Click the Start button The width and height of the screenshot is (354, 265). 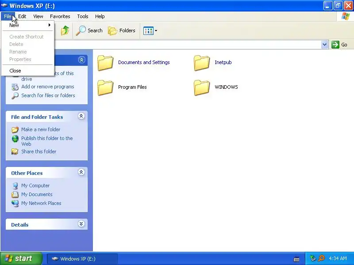pos(21,258)
